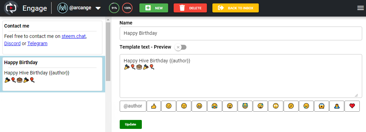The width and height of the screenshot is (366, 132).
Task: Insert the screaming face emoji
Action: [321, 106]
